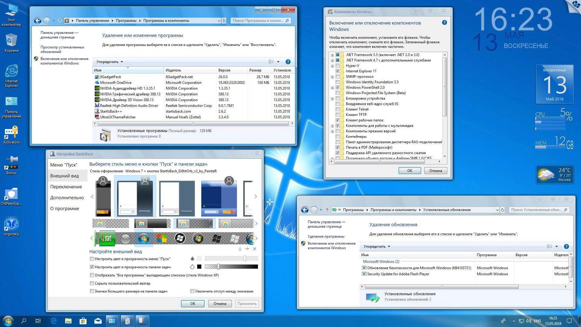Open О программе section in StartIsBack

[x=64, y=209]
